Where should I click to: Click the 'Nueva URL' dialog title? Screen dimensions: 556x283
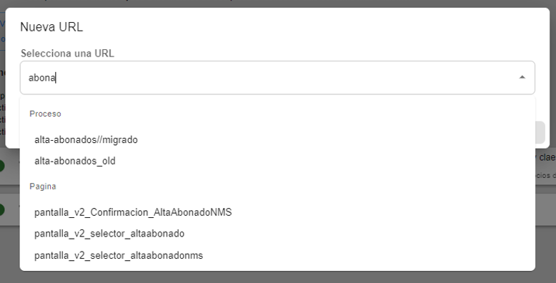51,27
